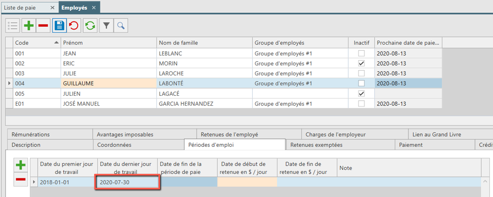The height and width of the screenshot is (197, 493).
Task: Add a new employee with green plus
Action: coord(29,26)
